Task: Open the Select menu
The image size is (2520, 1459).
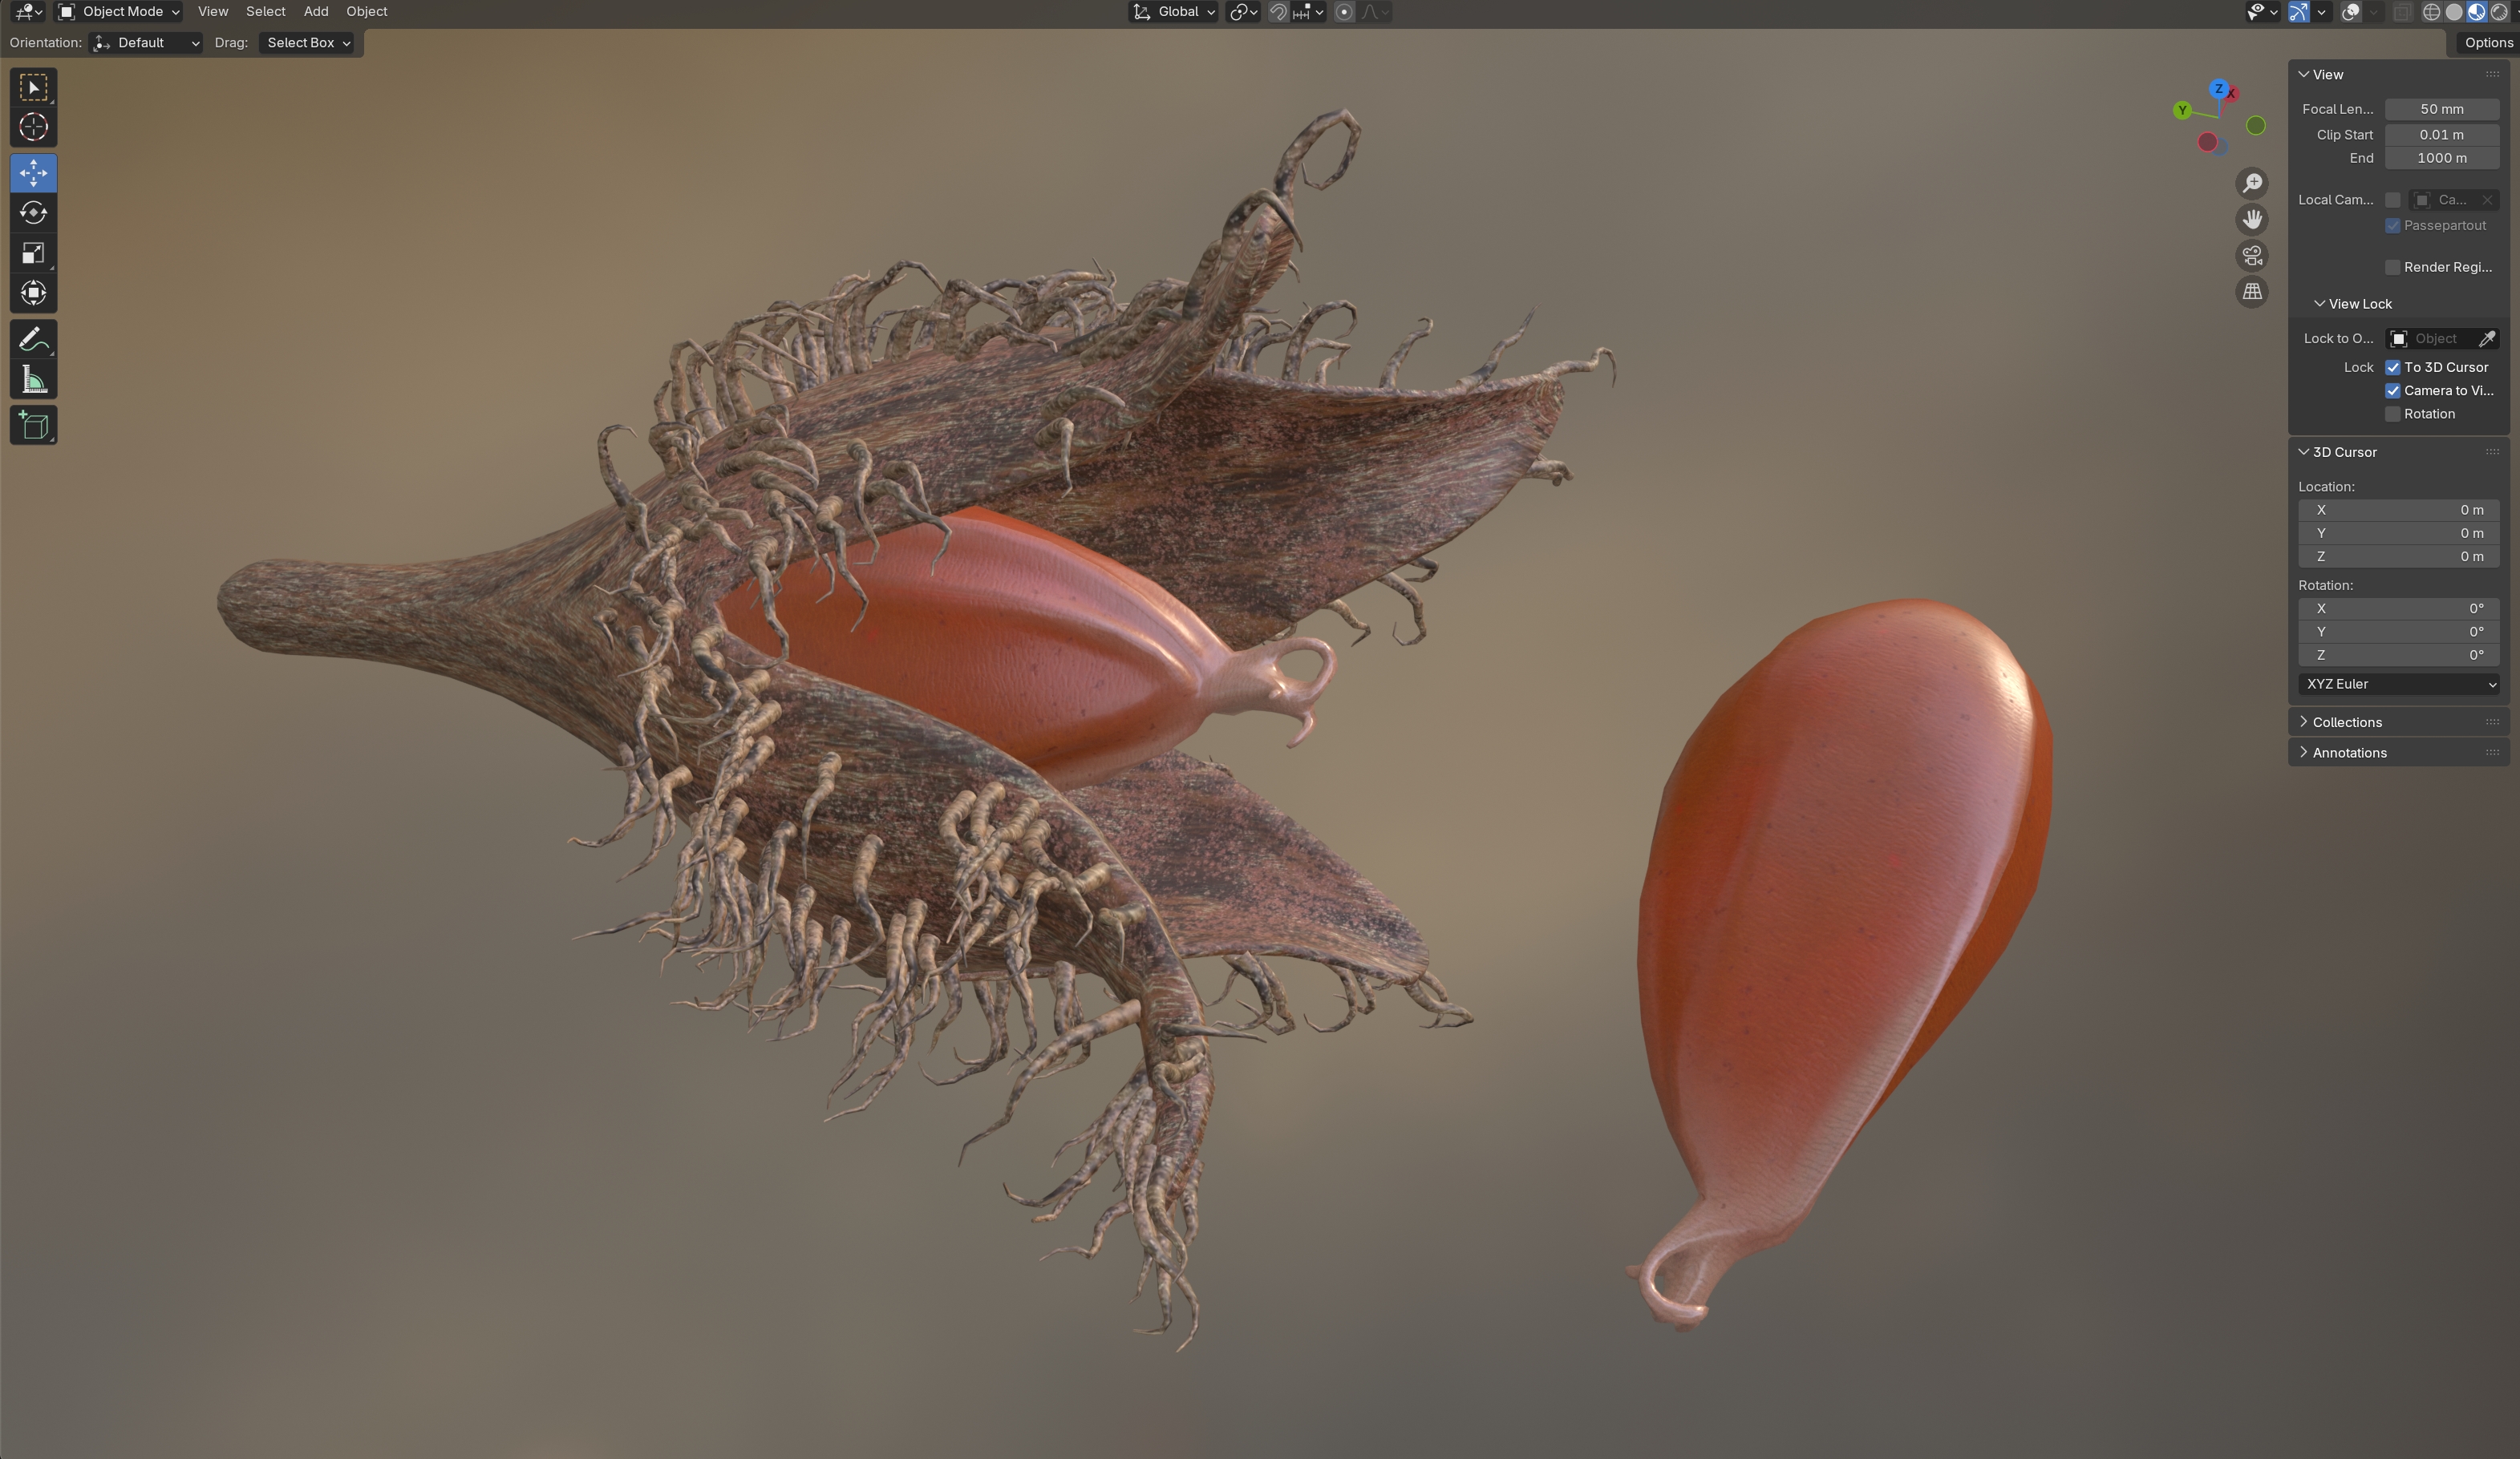Action: (x=265, y=12)
